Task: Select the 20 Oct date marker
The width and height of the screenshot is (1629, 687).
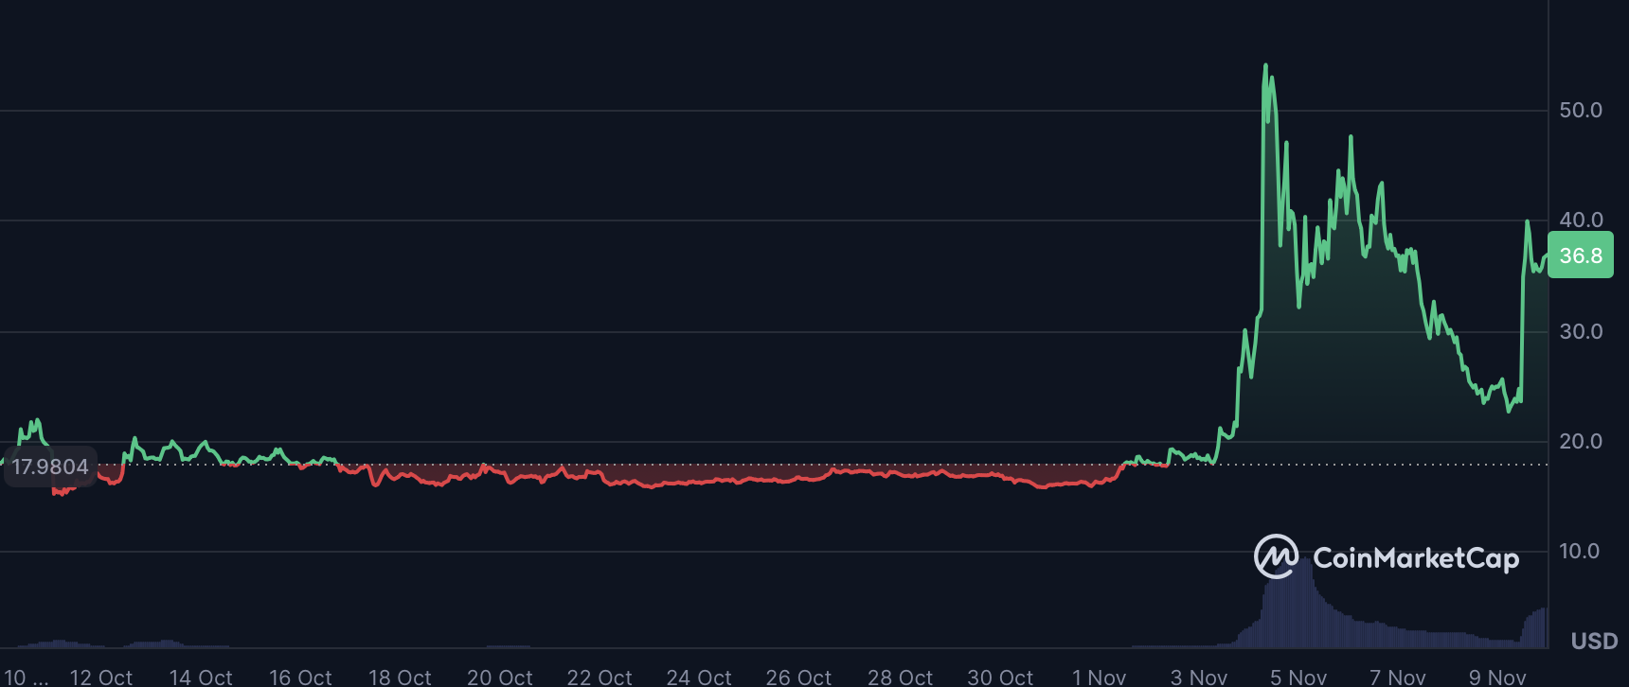Action: [499, 677]
